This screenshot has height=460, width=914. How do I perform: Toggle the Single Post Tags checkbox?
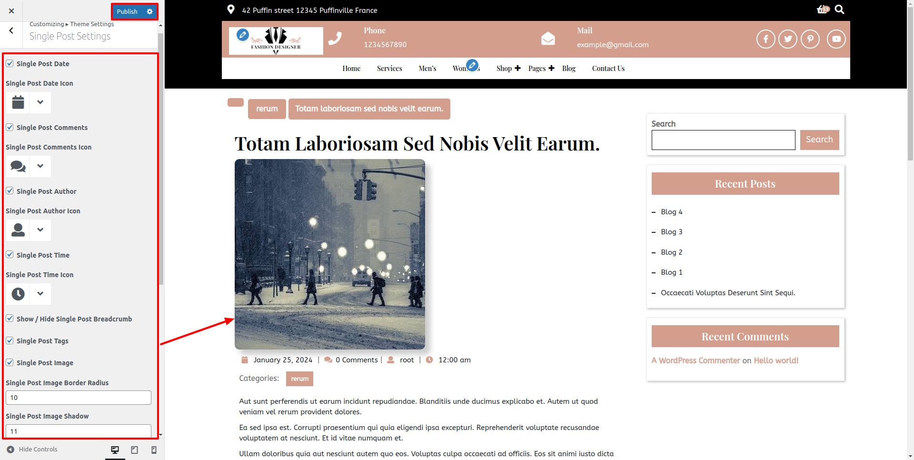click(10, 340)
